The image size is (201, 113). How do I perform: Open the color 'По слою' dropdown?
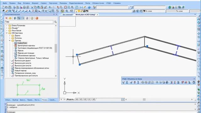(154, 11)
